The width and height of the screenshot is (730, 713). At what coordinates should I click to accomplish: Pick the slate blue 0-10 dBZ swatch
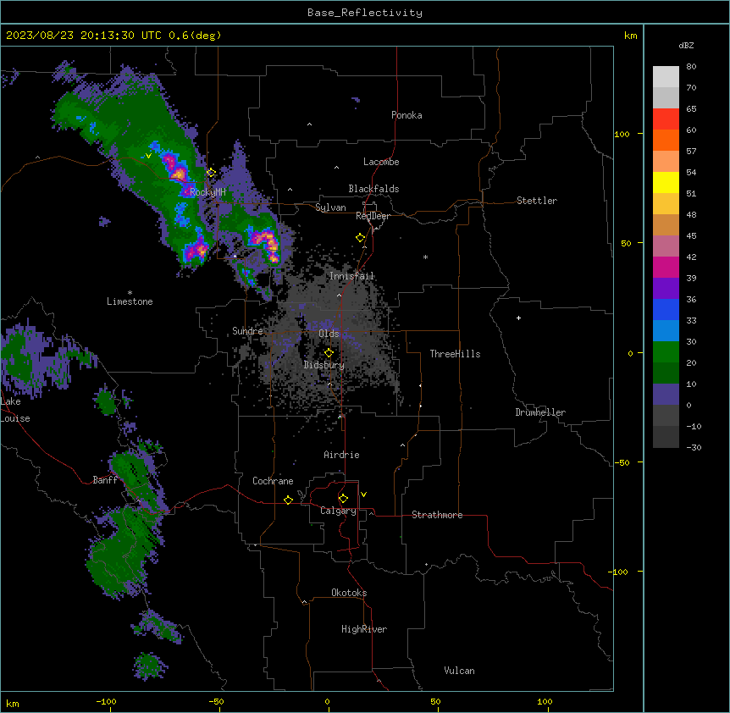tap(666, 395)
